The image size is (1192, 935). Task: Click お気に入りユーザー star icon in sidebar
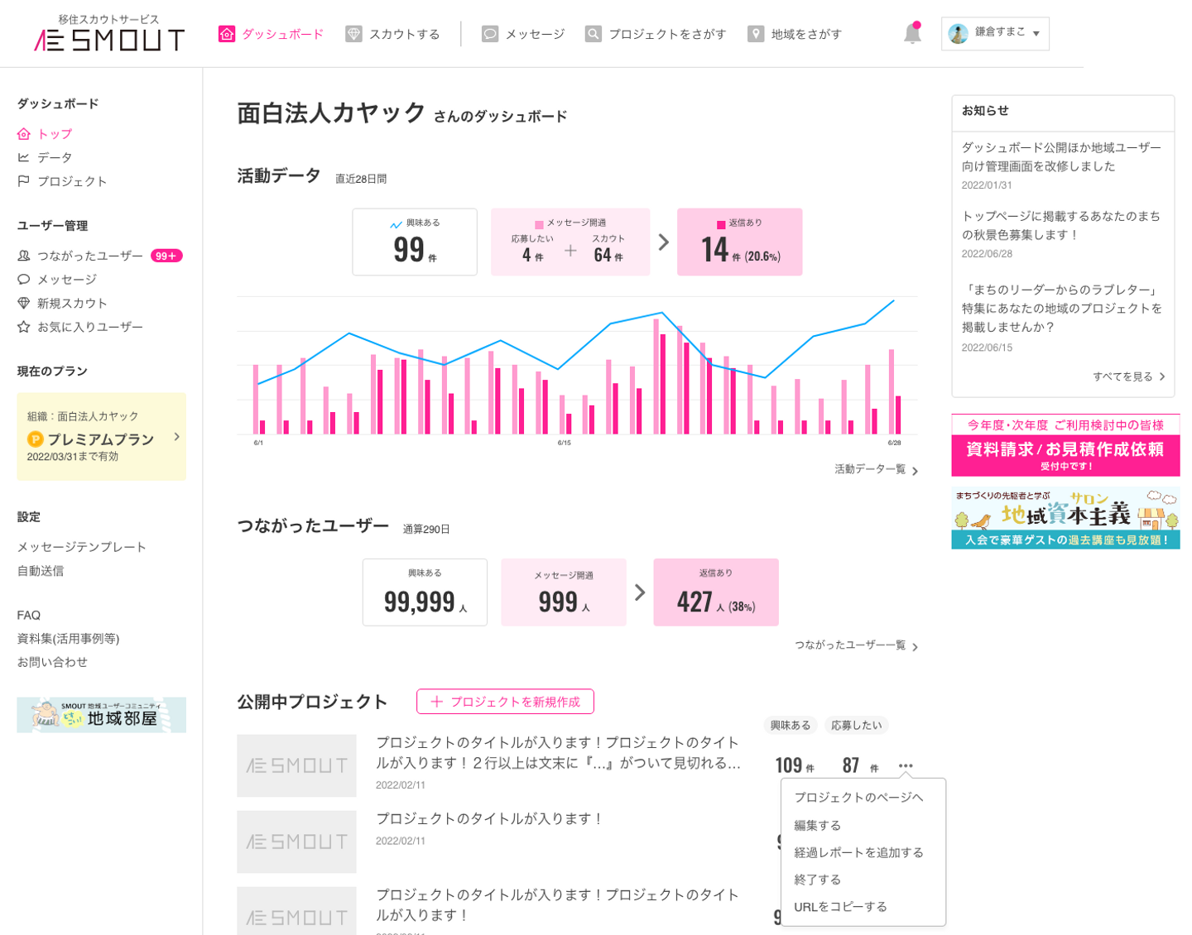pyautogui.click(x=24, y=327)
